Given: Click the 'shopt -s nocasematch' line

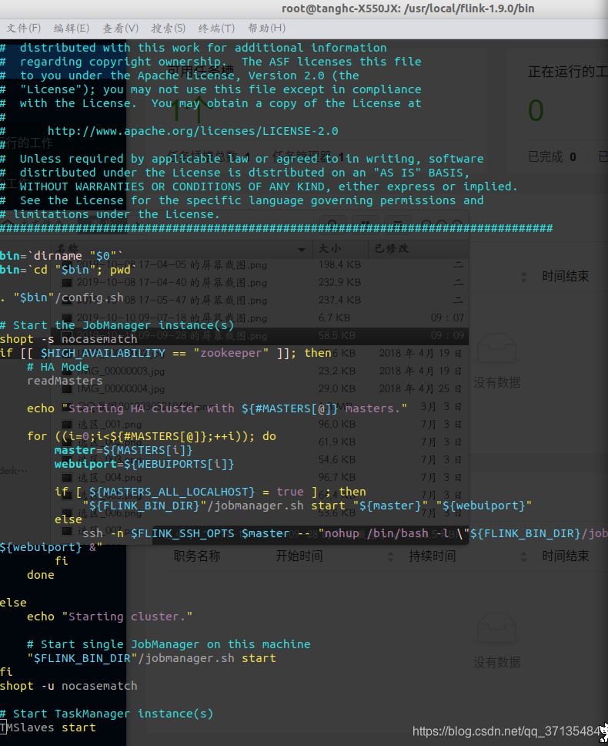Looking at the screenshot, I should [x=68, y=339].
